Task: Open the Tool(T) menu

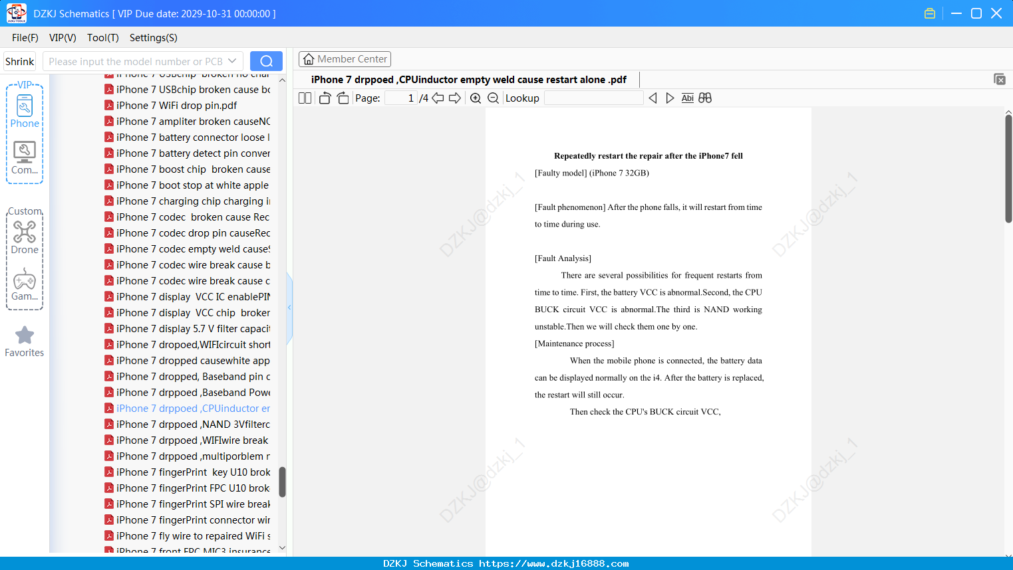Action: click(x=103, y=38)
